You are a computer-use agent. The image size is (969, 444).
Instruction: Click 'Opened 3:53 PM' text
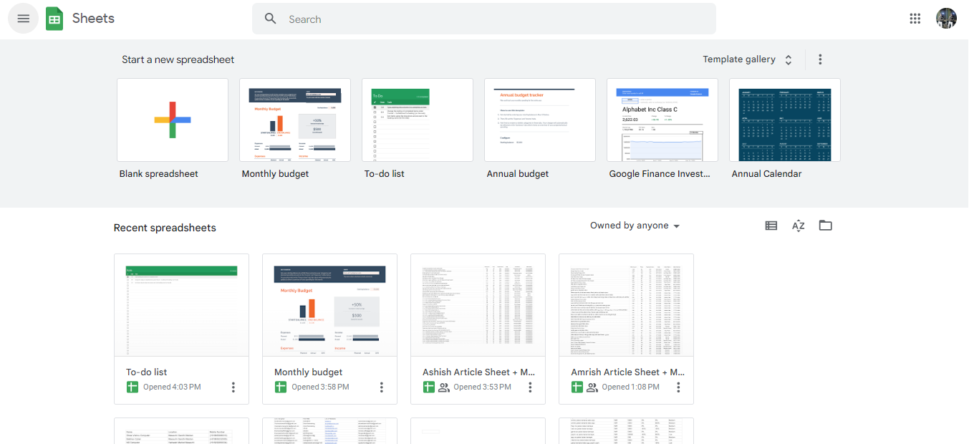(x=483, y=387)
